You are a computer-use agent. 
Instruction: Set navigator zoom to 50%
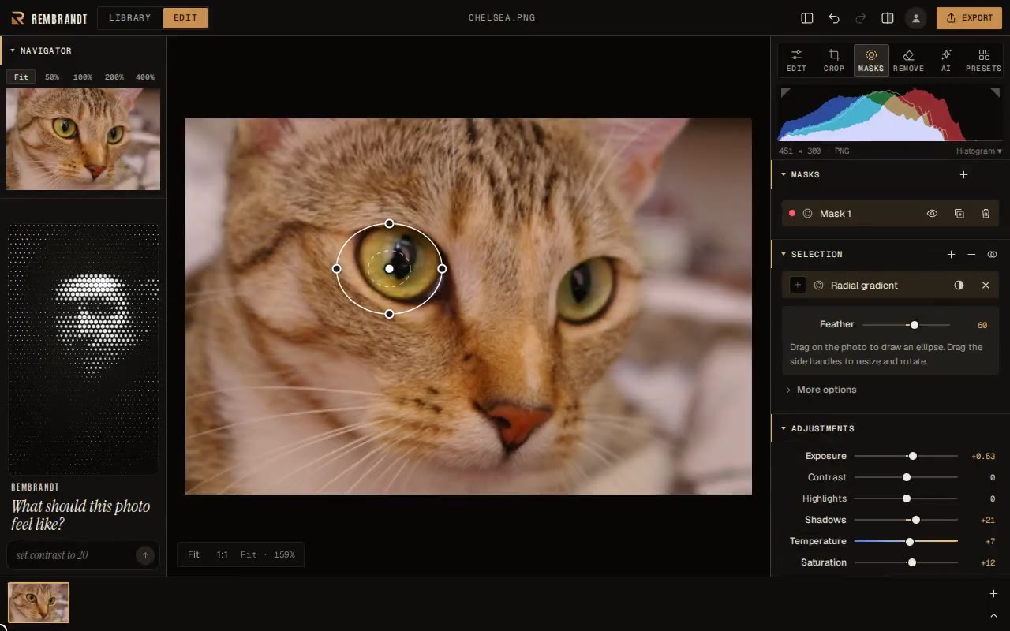[x=52, y=77]
